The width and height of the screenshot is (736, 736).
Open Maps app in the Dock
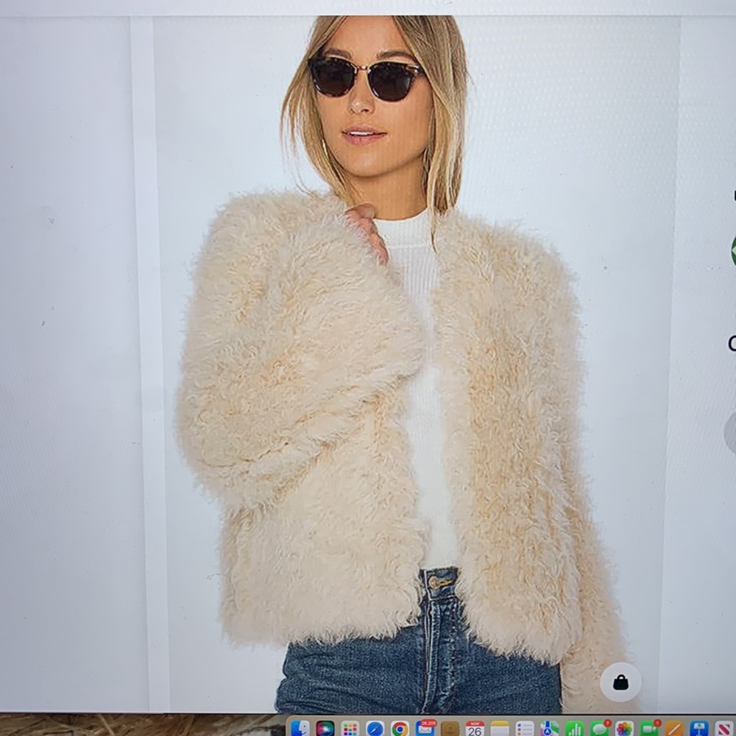550,728
